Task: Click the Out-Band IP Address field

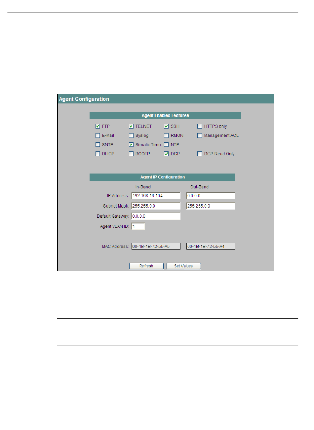Action: click(211, 196)
